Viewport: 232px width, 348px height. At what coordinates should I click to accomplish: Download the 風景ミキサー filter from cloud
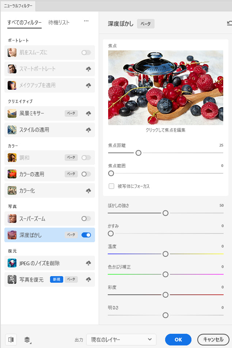tap(88, 113)
